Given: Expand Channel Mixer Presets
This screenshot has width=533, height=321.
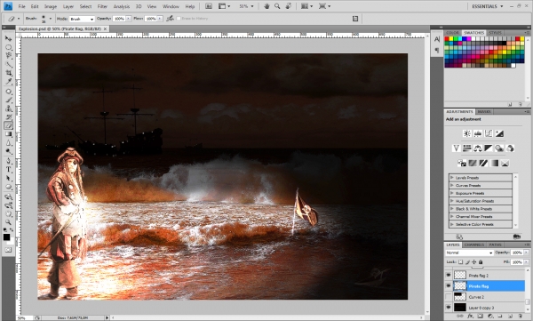Looking at the screenshot, I should (452, 216).
